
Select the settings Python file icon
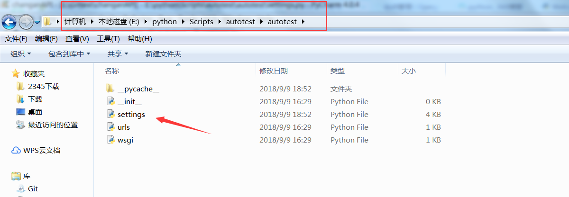(110, 114)
